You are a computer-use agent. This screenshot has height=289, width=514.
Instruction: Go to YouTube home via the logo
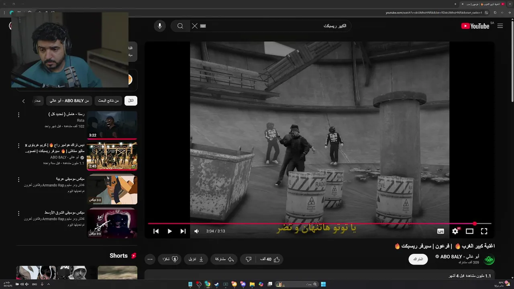(x=475, y=26)
